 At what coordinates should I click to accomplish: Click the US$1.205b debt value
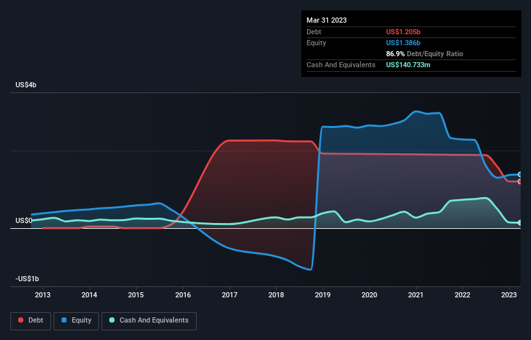click(x=403, y=32)
